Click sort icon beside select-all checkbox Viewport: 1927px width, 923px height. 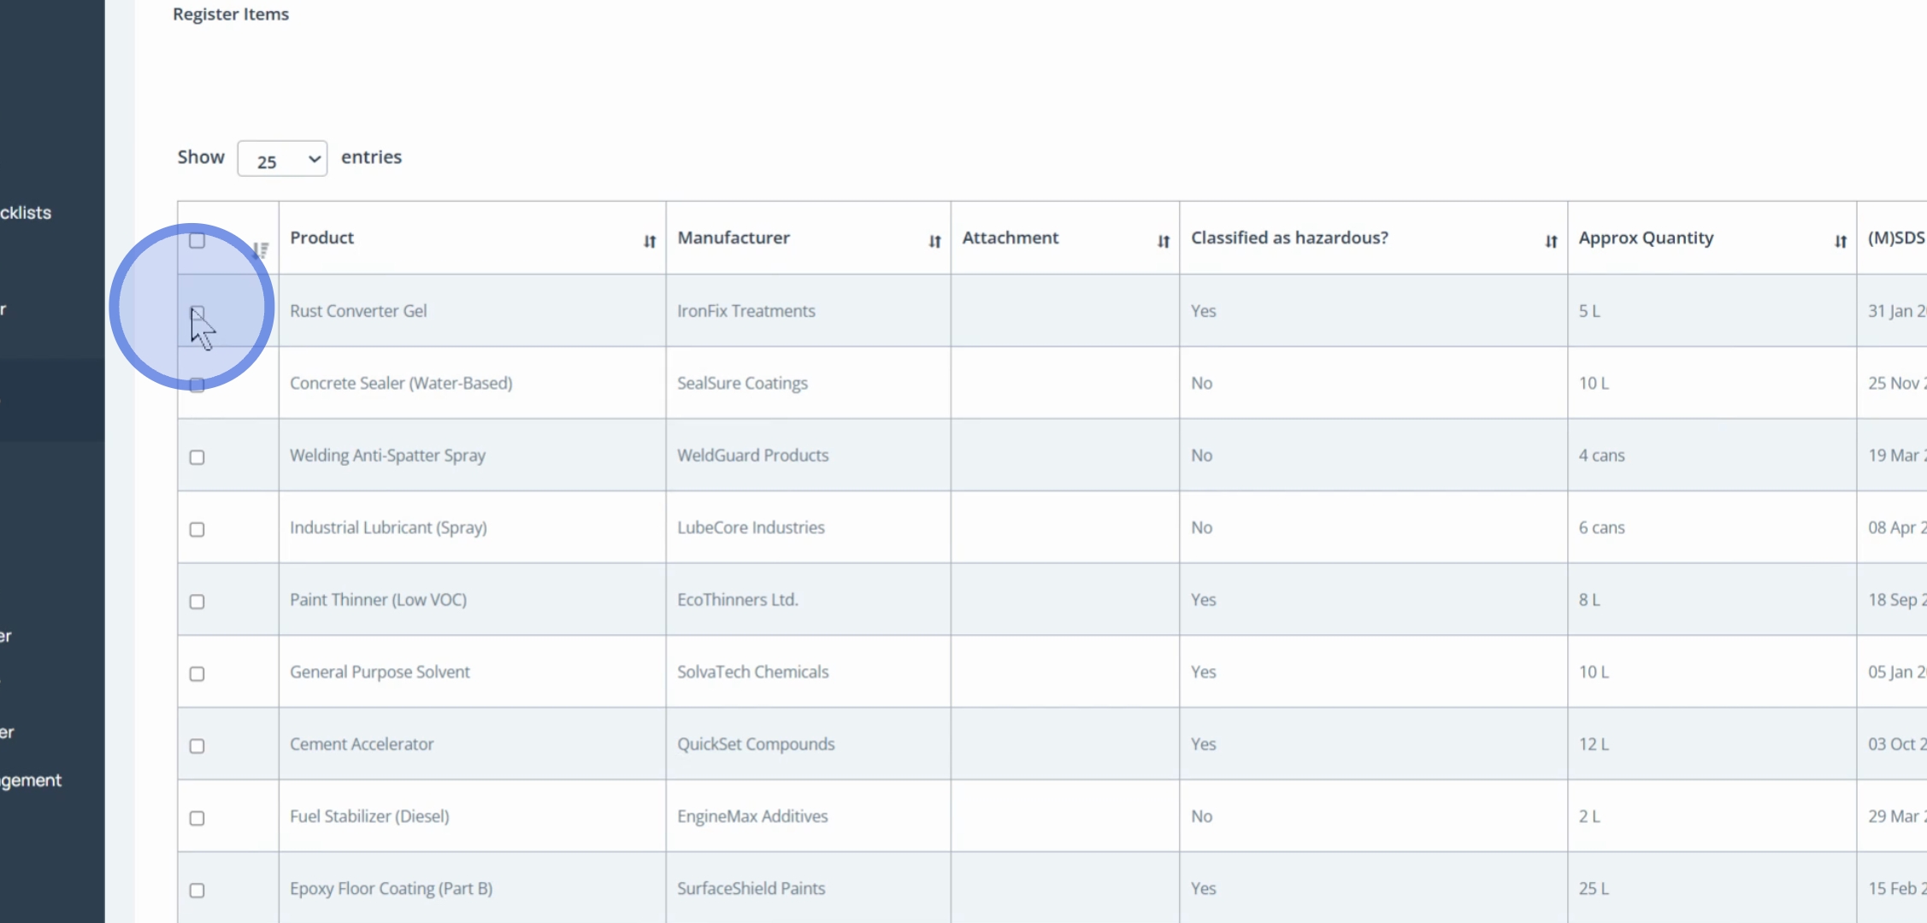point(261,250)
